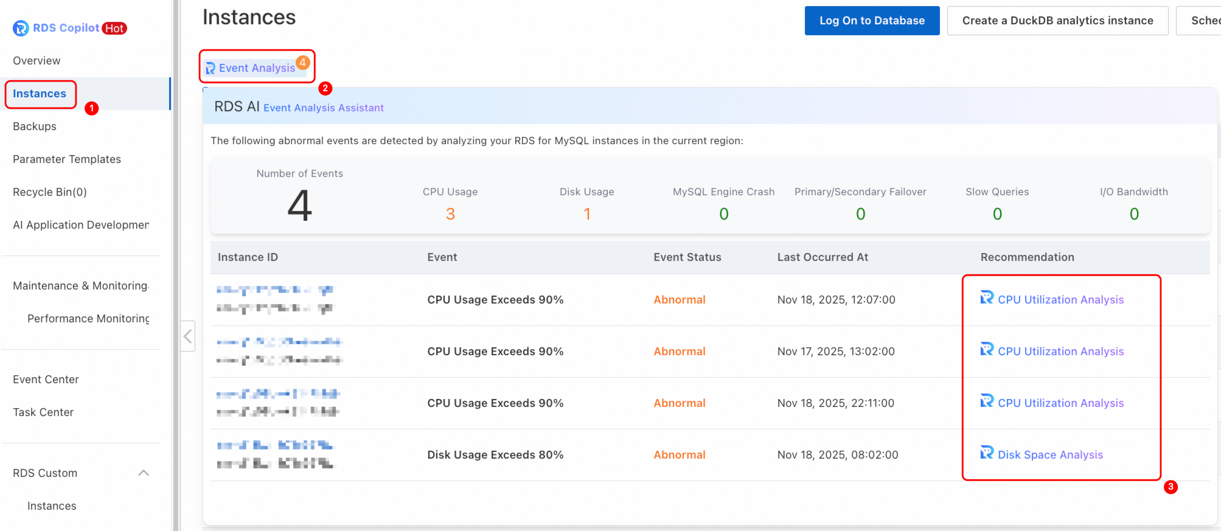Collapse the RDS Custom section chevron
1221x531 pixels.
(144, 473)
